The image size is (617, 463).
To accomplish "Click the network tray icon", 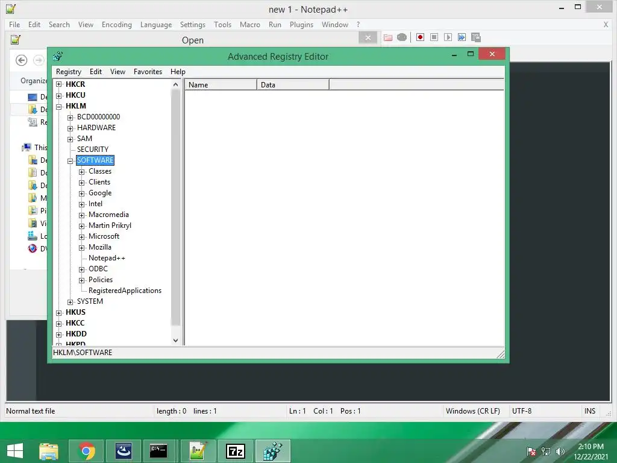I will coord(546,452).
